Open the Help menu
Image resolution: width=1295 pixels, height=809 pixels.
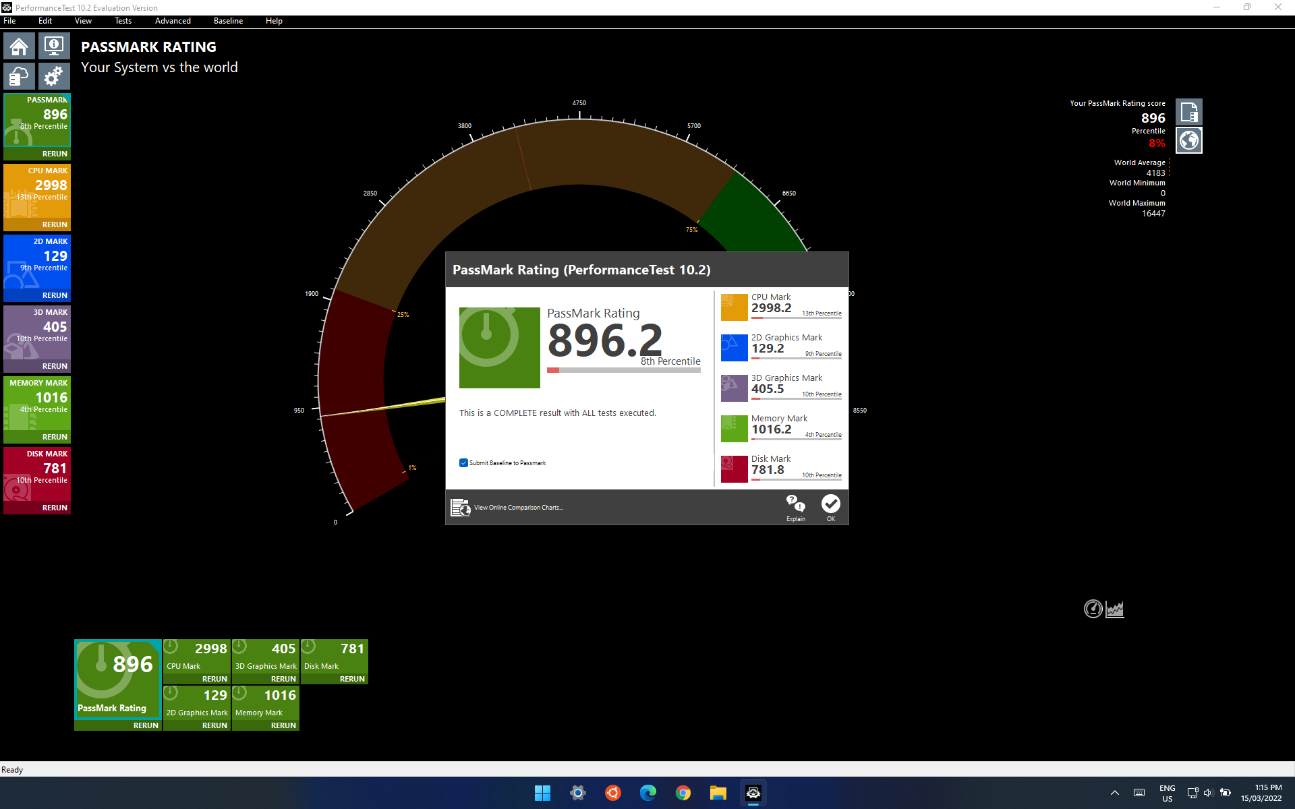pyautogui.click(x=274, y=21)
